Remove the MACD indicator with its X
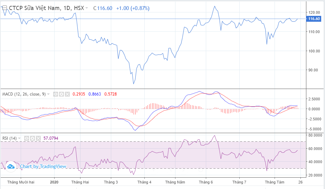Screen dimensions: 325x189 pos(67,94)
